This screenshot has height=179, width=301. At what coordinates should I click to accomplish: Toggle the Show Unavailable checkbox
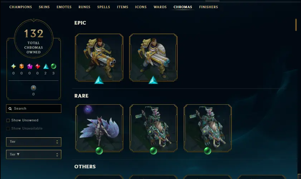tap(8, 128)
